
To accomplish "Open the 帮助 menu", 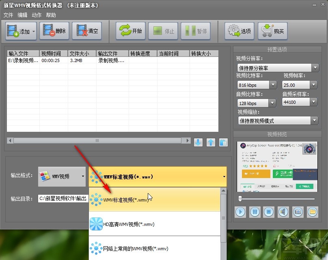I will tap(51, 15).
